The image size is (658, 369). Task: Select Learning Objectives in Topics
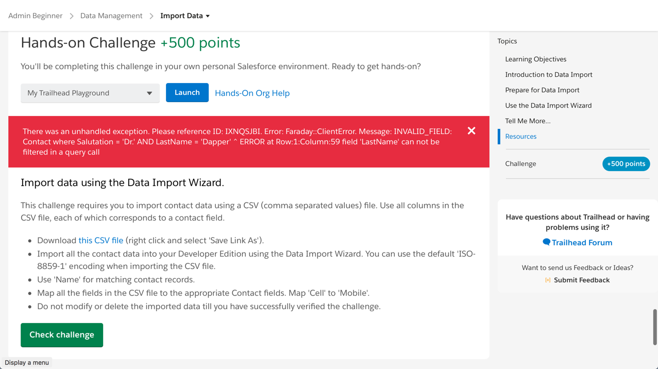tap(536, 59)
